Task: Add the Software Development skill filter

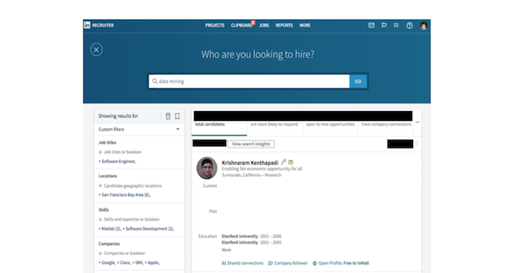Action: 148,229
